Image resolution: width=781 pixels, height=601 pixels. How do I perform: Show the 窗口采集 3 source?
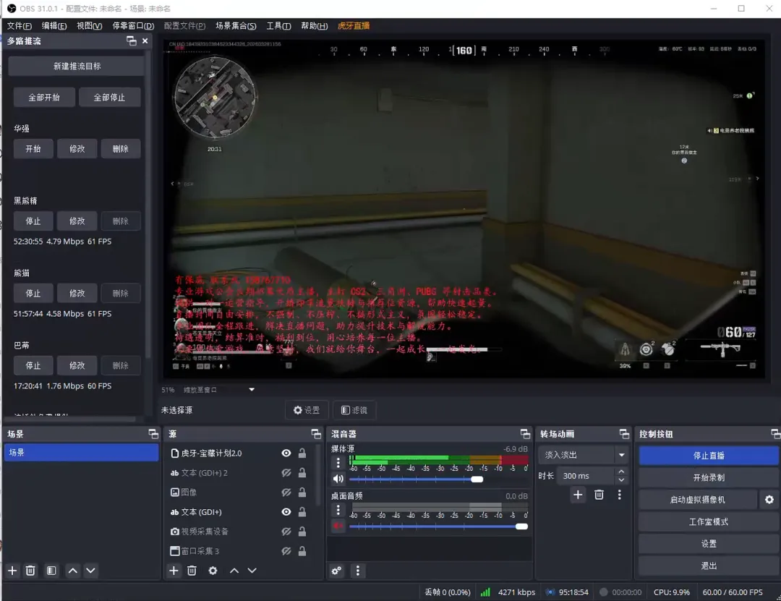pyautogui.click(x=286, y=551)
